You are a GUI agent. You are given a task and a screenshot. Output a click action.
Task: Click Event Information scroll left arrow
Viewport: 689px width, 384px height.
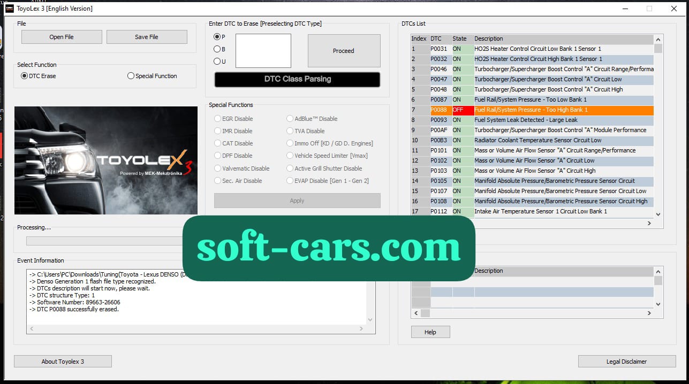coord(32,328)
